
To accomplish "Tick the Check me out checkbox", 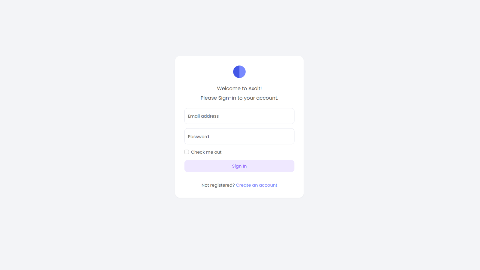I will point(187,152).
